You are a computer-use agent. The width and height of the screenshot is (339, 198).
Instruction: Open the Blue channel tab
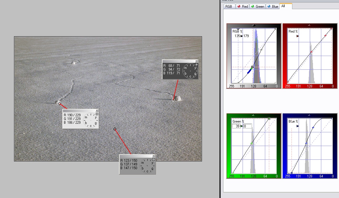click(273, 7)
